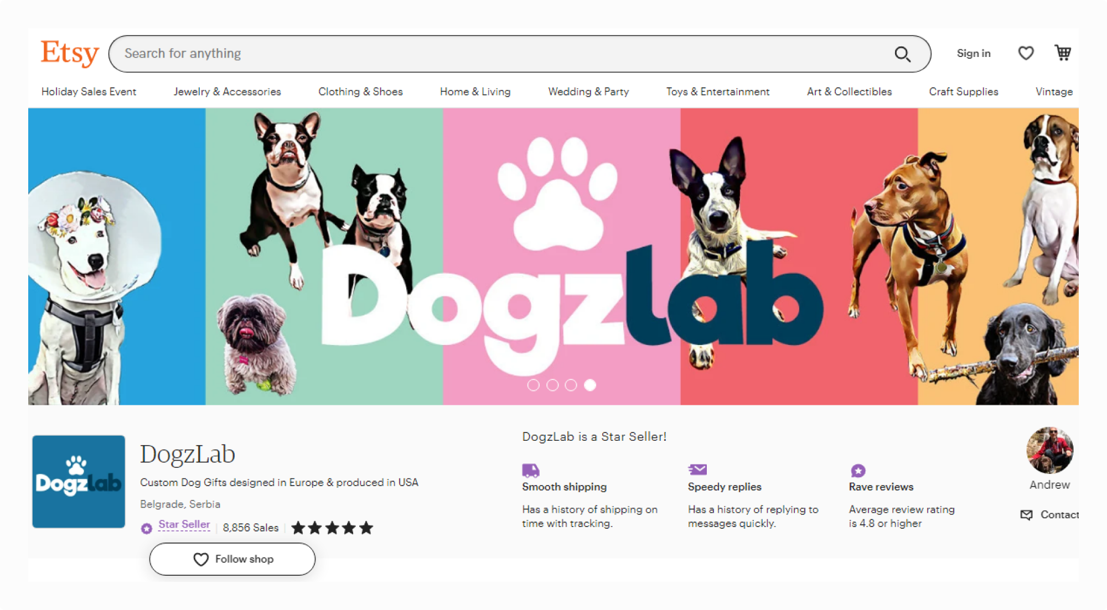Open the shopping cart icon
The width and height of the screenshot is (1107, 610).
click(1062, 53)
